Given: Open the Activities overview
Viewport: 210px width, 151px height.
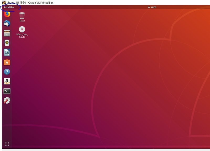Looking at the screenshot, I should pyautogui.click(x=9, y=7).
